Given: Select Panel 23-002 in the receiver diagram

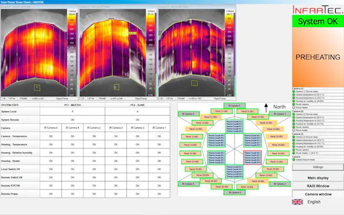Looking at the screenshot, I should 278,145.
